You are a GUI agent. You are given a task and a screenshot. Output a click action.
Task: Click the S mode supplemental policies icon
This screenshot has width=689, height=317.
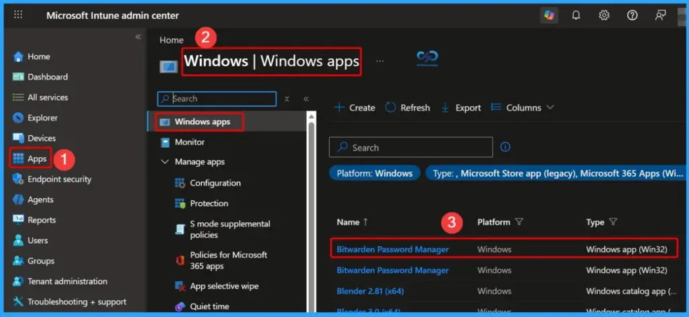tap(180, 229)
